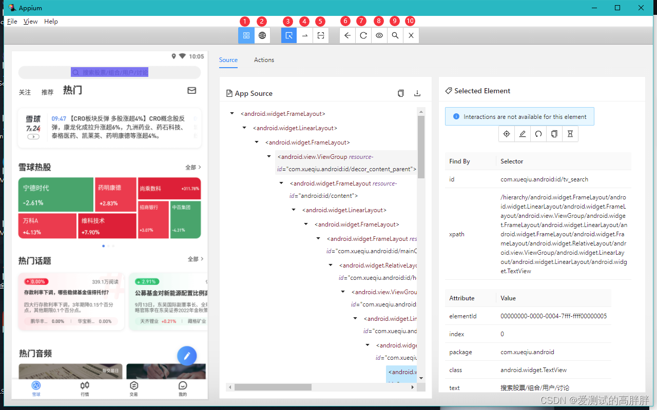Collapse the mainContent FrameLayout node
657x410 pixels.
[318, 238]
